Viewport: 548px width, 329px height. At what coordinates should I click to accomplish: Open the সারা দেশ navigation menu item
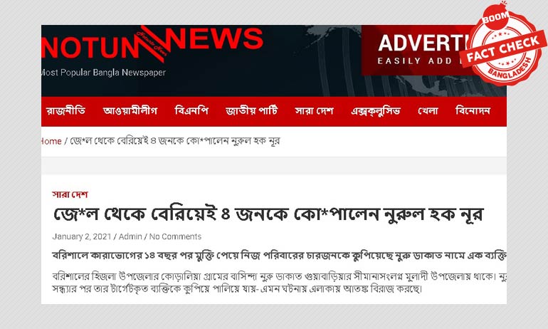314,111
